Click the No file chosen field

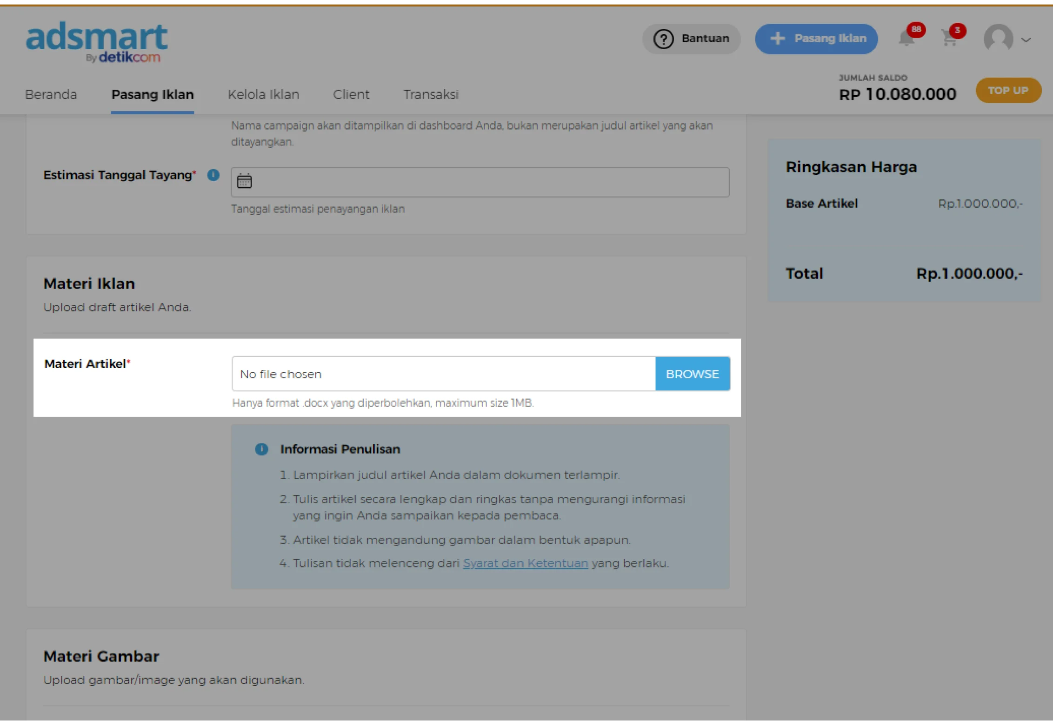[443, 374]
